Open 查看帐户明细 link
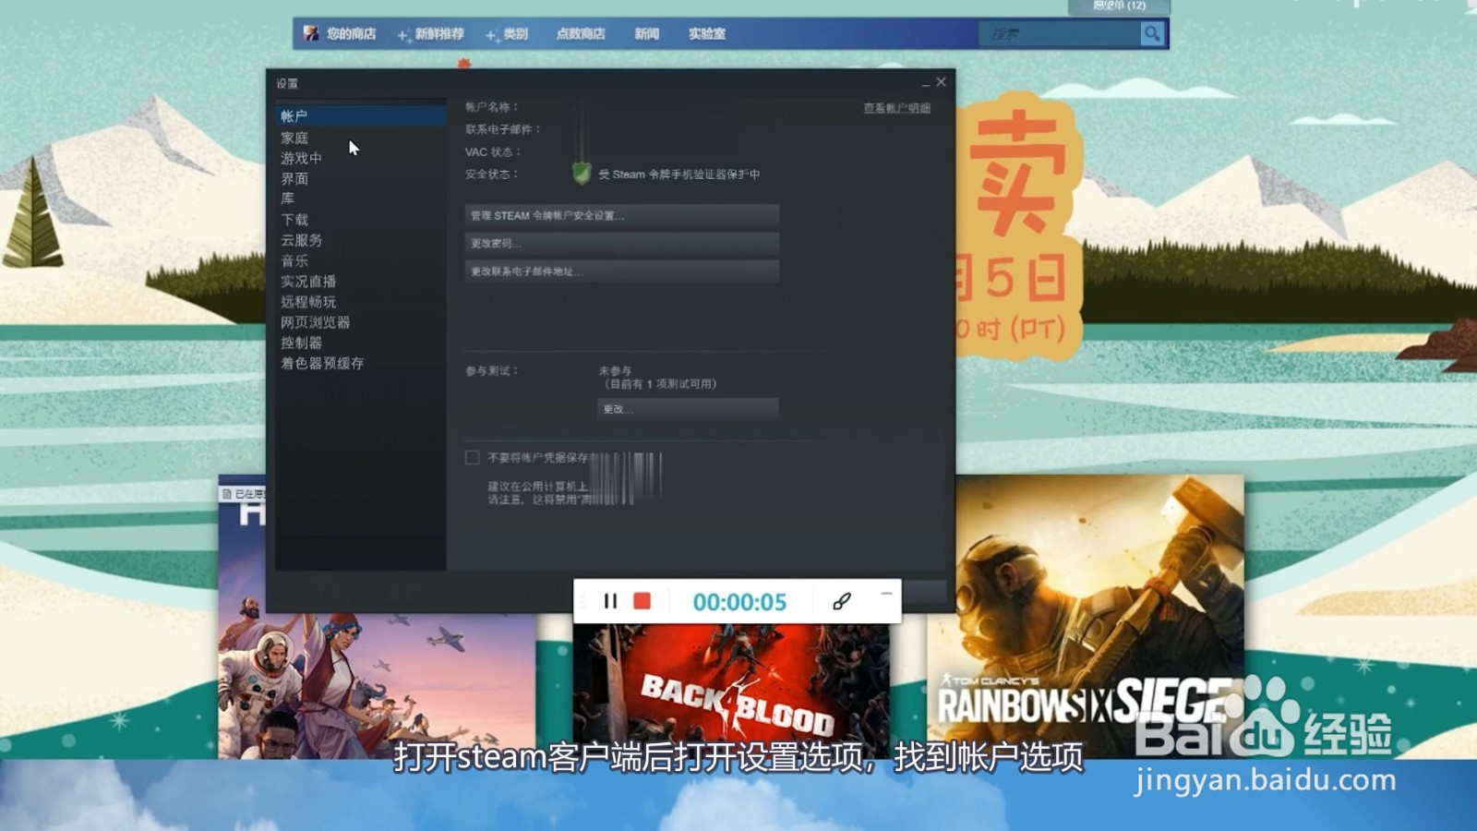The width and height of the screenshot is (1477, 831). [896, 108]
